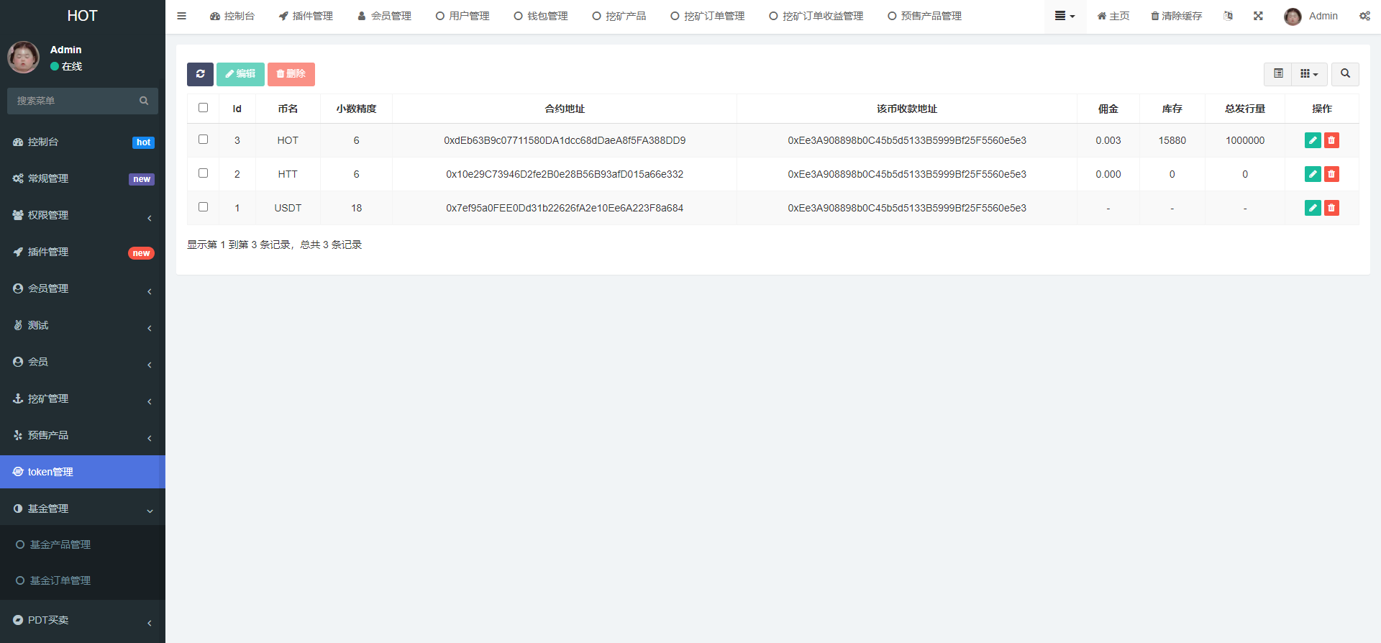The image size is (1381, 643).
Task: Tick the checkbox for the USDT row
Action: [x=203, y=207]
